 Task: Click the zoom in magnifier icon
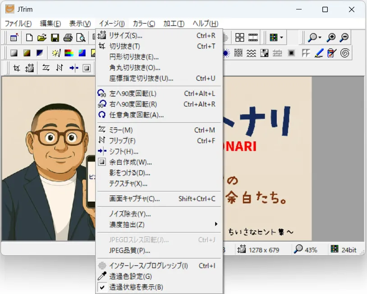point(331,38)
